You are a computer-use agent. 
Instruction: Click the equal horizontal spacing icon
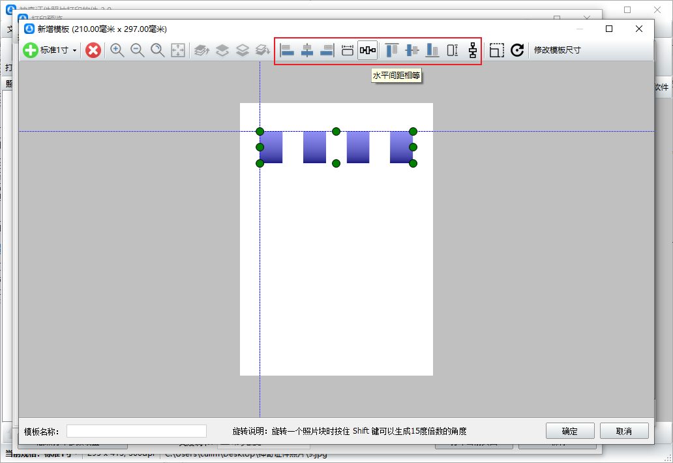[368, 50]
